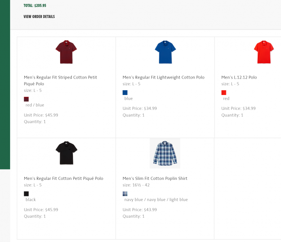Click the blue lightweight polo image
Screen dimensions: 281x242
tap(165, 52)
